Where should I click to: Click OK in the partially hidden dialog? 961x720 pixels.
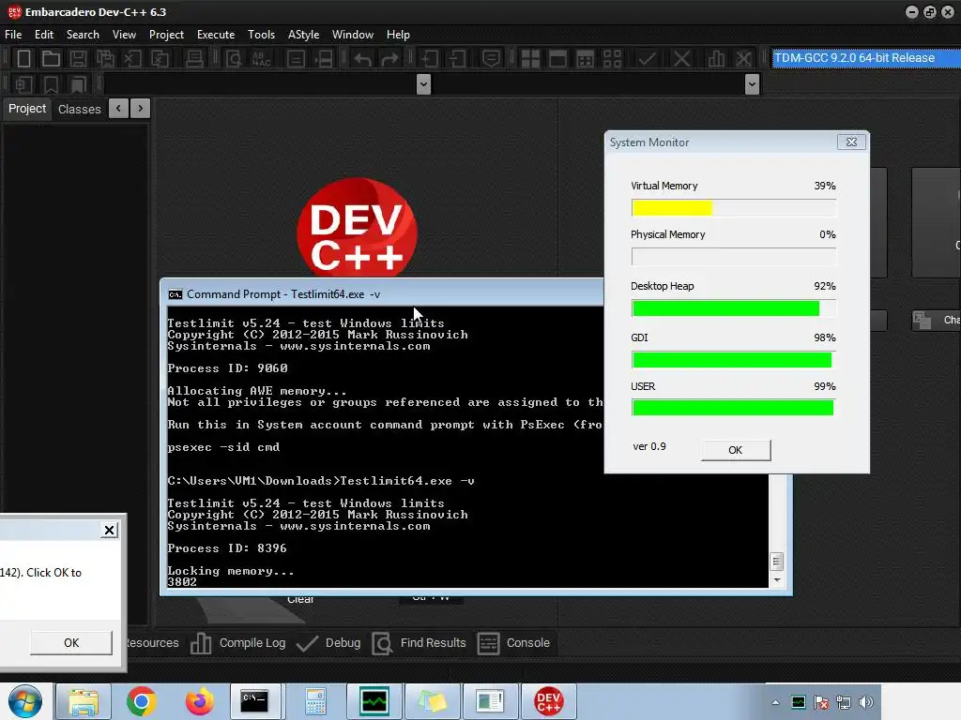(x=71, y=642)
